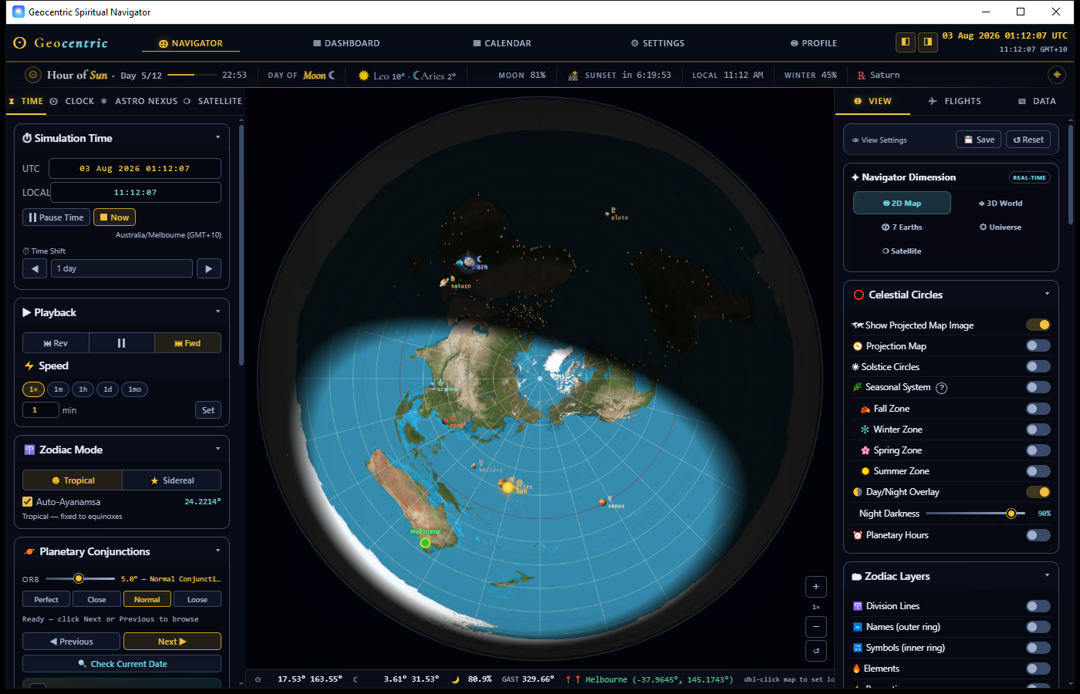
Task: Click the Hour of Sun progress bar
Action: coord(192,75)
